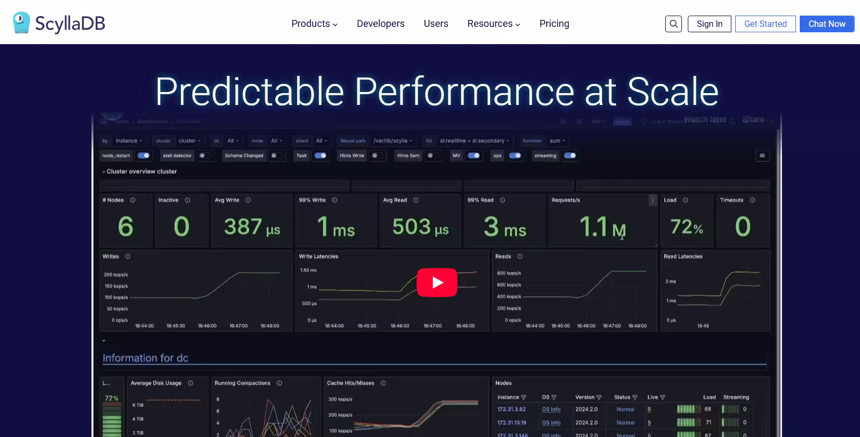Open the cluster dropdown
This screenshot has width=860, height=437.
(189, 141)
